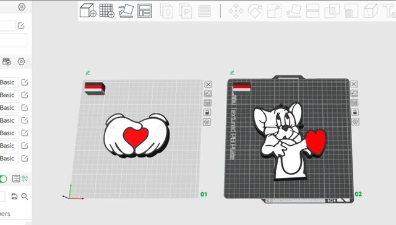Click the printer preset input field
396x225 pixels.
pos(7,26)
